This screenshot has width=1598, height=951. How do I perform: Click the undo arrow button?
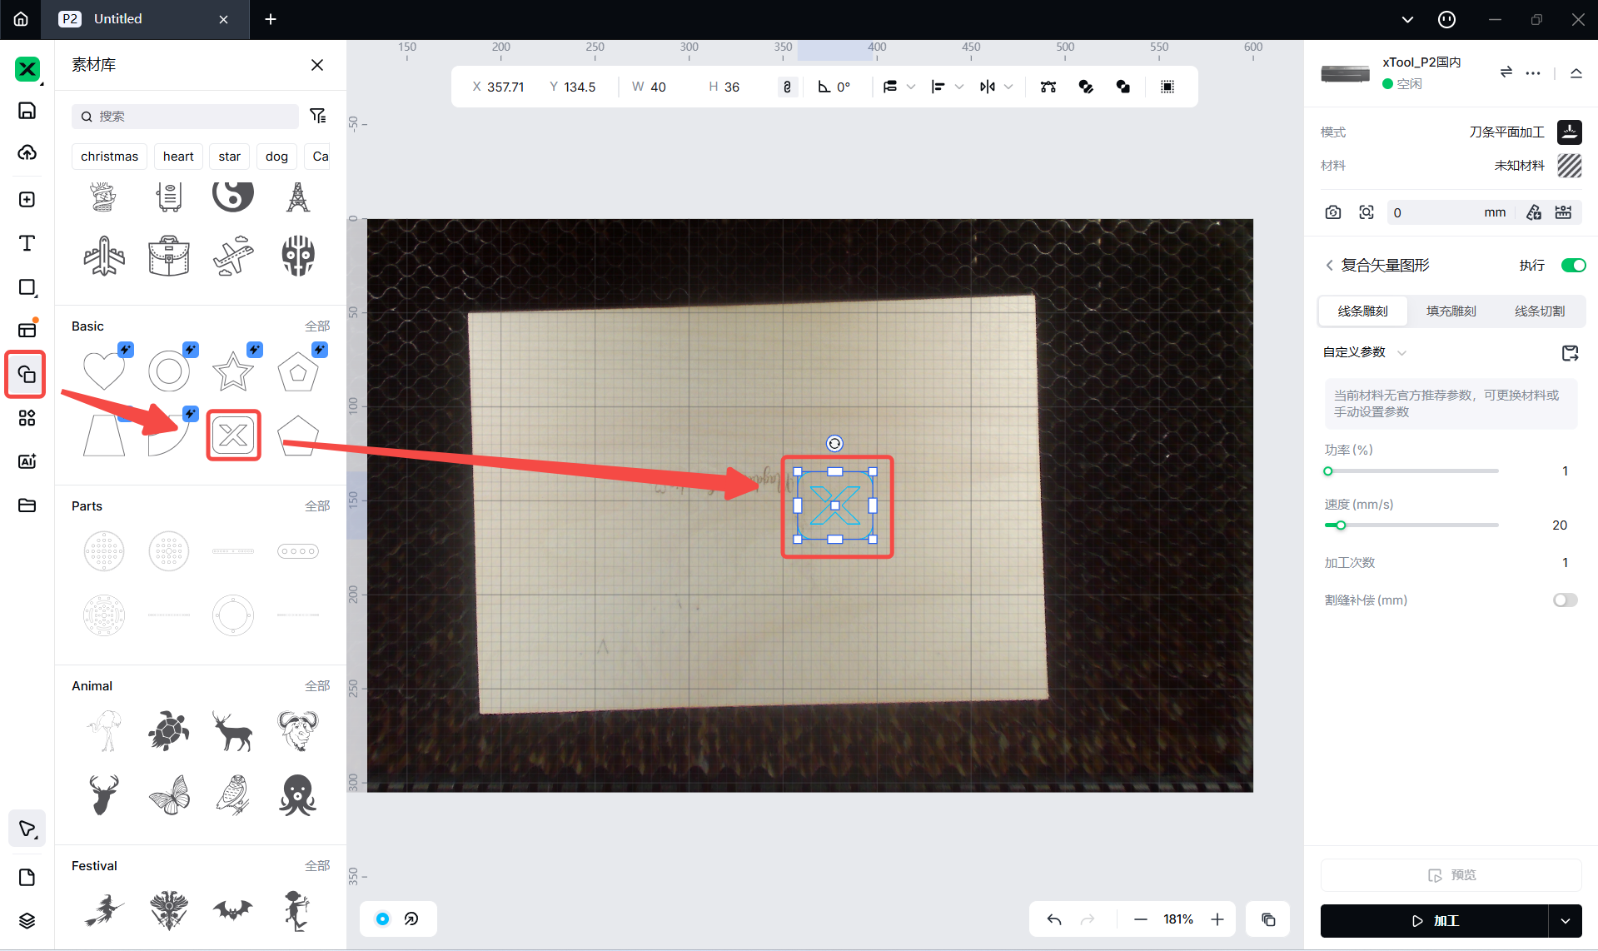tap(1054, 919)
